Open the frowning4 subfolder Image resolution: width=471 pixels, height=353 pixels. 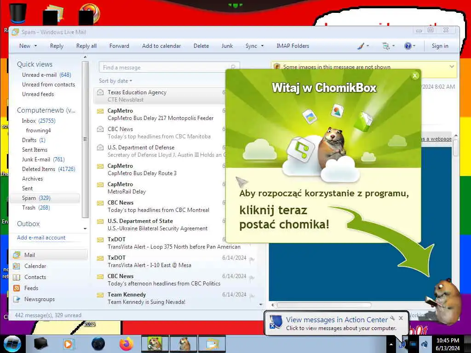38,130
